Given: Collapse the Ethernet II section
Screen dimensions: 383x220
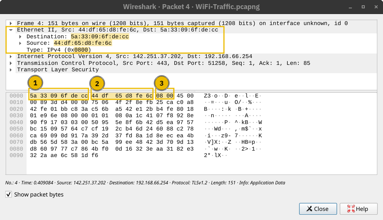Looking at the screenshot, I should pos(11,30).
